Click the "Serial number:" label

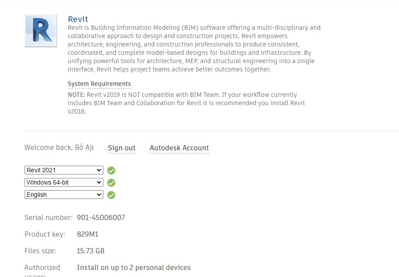(x=48, y=217)
